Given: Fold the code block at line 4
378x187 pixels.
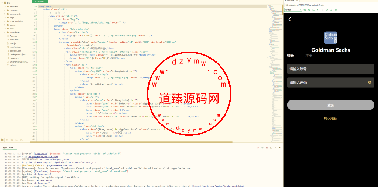Looking at the screenshot, I should [x=37, y=16].
